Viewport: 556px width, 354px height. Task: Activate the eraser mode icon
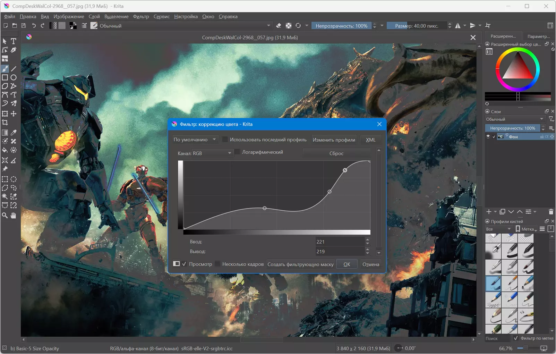tap(279, 26)
